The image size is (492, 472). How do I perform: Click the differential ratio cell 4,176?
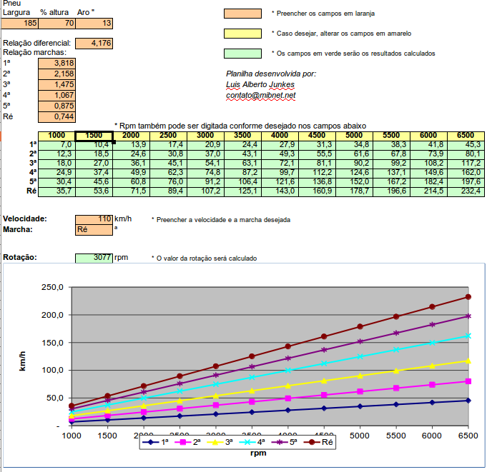point(94,44)
